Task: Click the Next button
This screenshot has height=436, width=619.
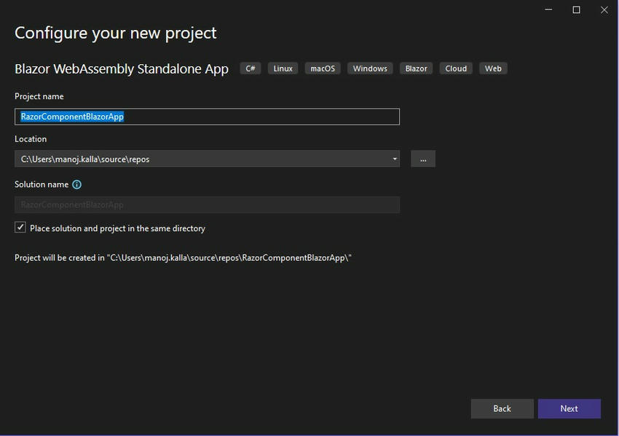Action: pos(569,408)
